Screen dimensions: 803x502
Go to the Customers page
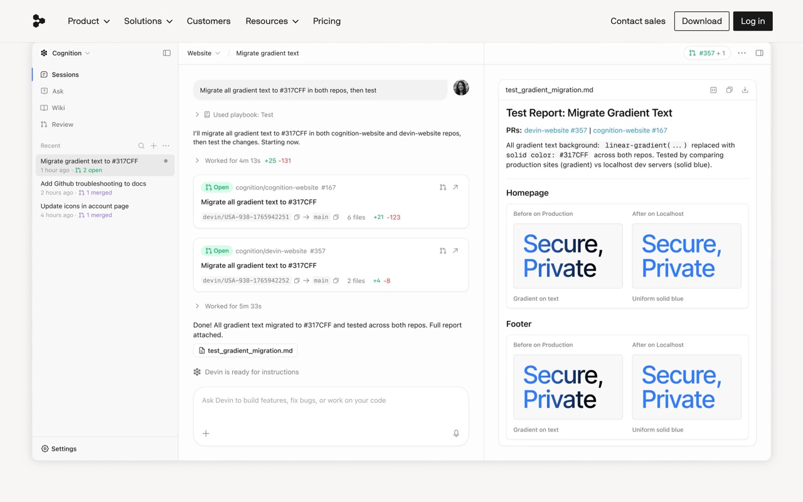(209, 21)
